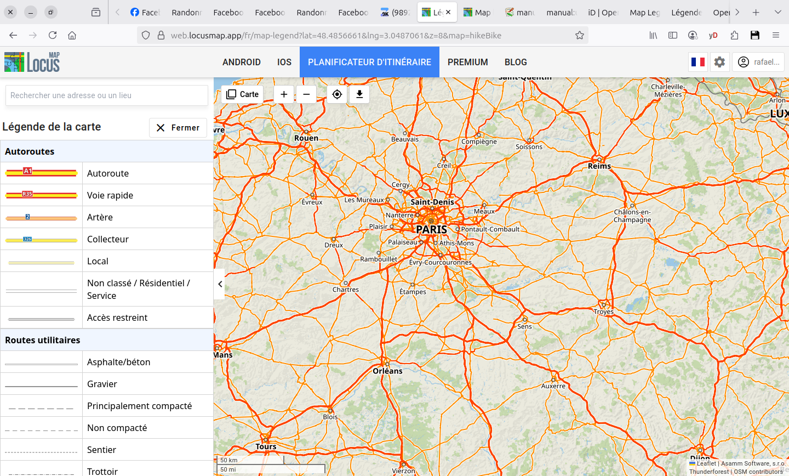Click the Locus Map logo
789x476 pixels.
tap(32, 62)
